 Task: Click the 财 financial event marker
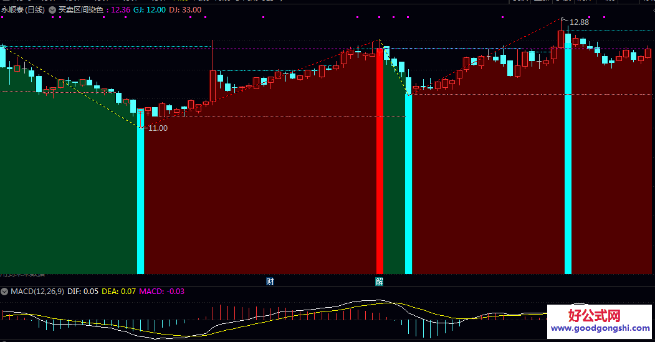pos(270,282)
